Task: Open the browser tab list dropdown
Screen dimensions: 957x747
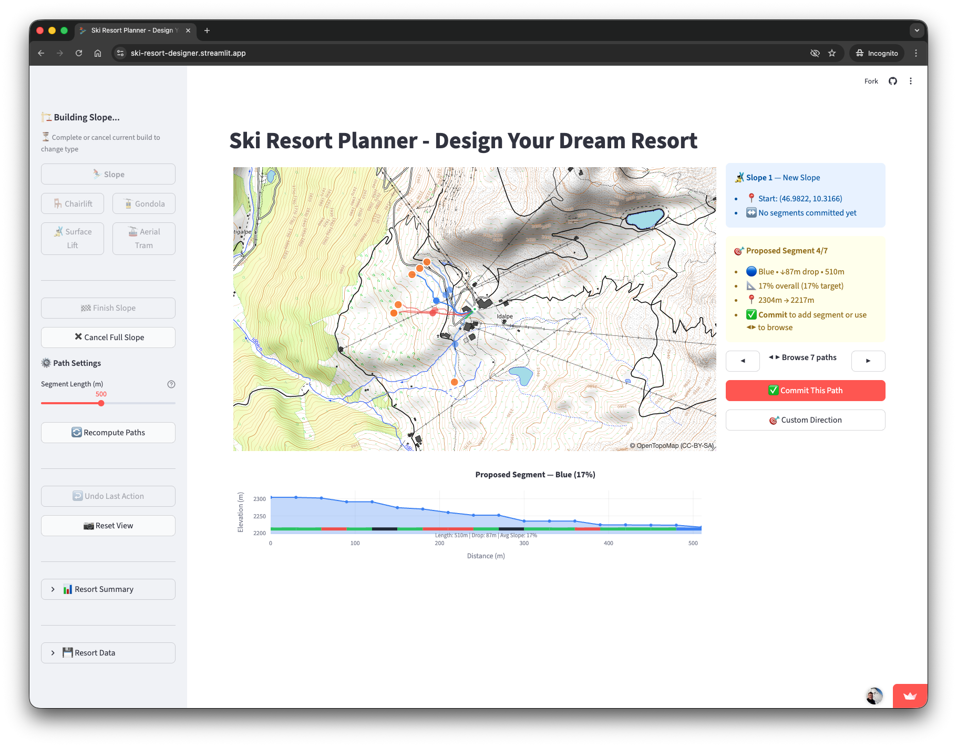Action: [917, 30]
